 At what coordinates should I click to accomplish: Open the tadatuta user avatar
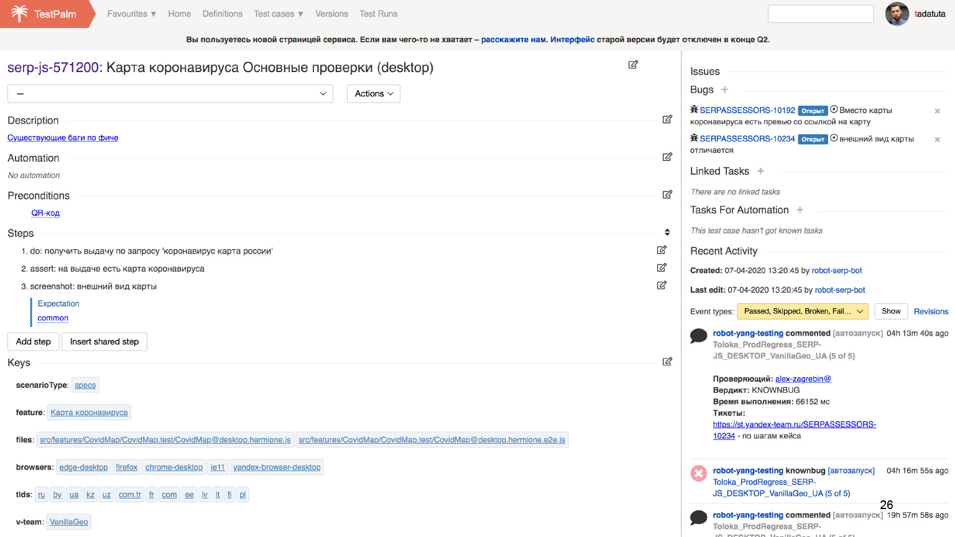pos(897,14)
